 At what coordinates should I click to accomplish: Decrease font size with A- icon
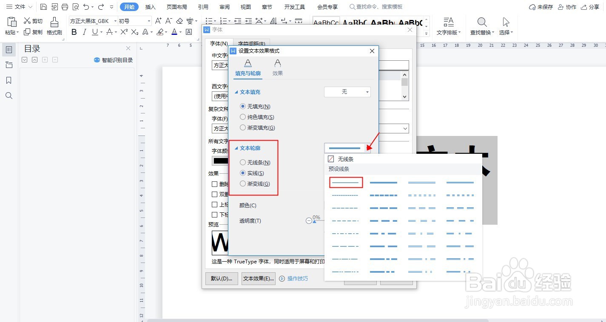tap(169, 21)
